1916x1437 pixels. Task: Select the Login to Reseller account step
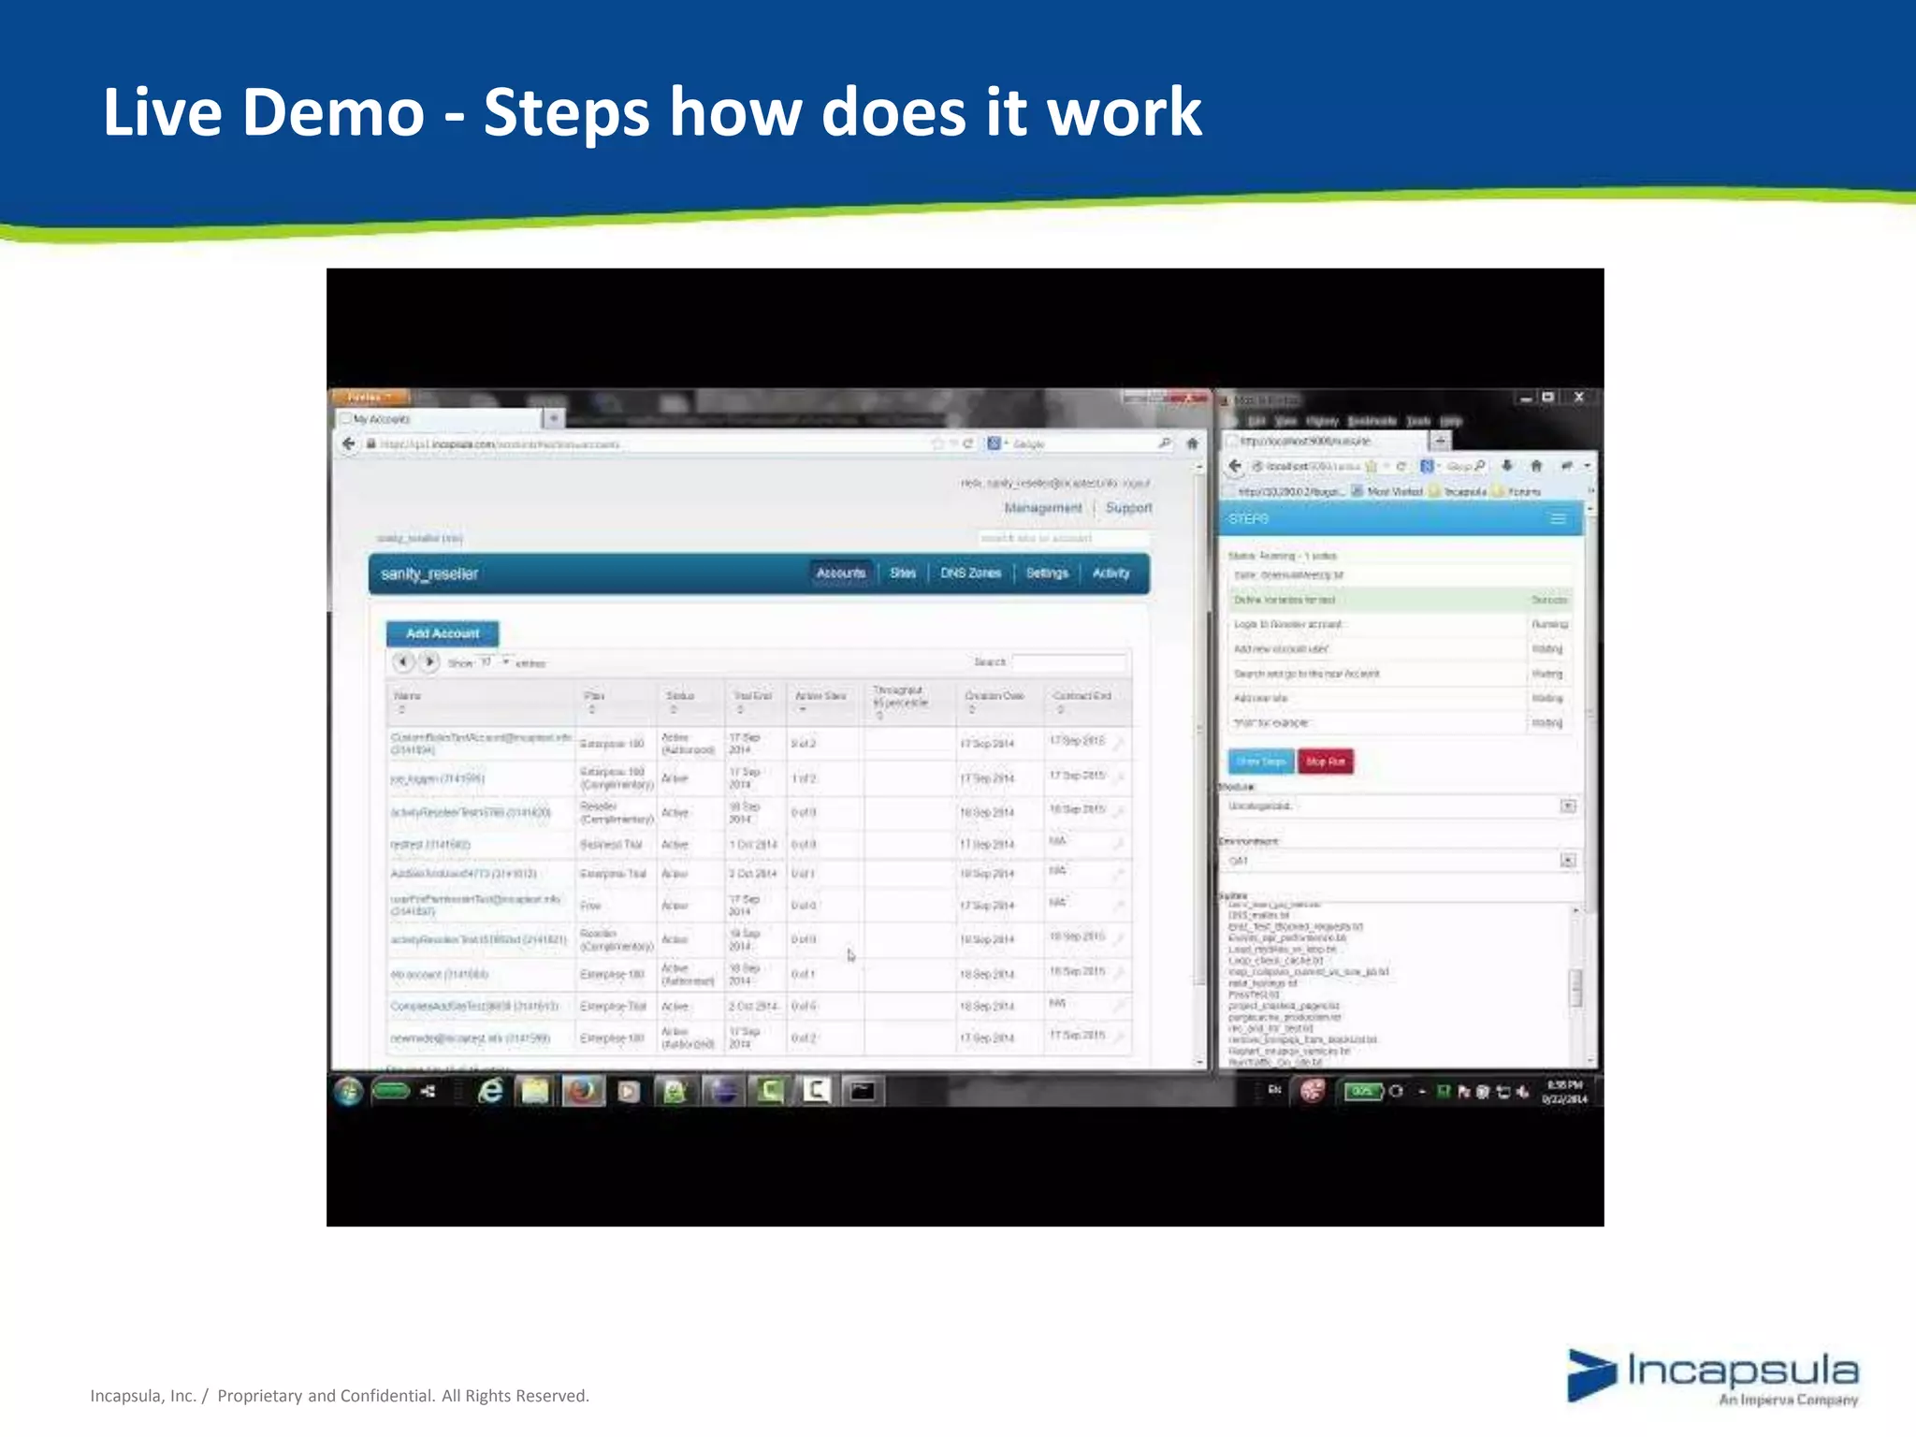point(1400,624)
